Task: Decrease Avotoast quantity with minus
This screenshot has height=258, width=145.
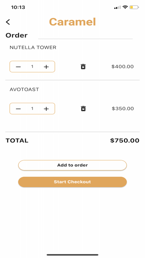Action: click(18, 109)
